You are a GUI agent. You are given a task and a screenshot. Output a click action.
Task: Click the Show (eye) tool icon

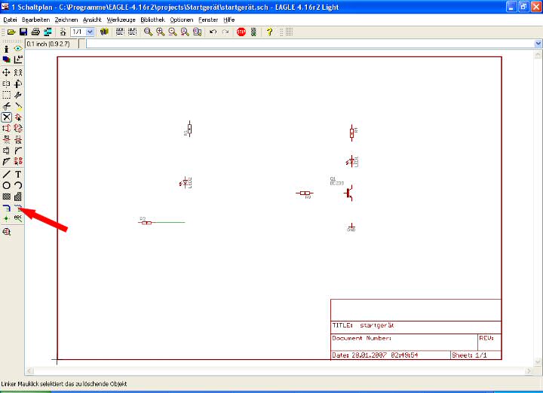(x=18, y=48)
